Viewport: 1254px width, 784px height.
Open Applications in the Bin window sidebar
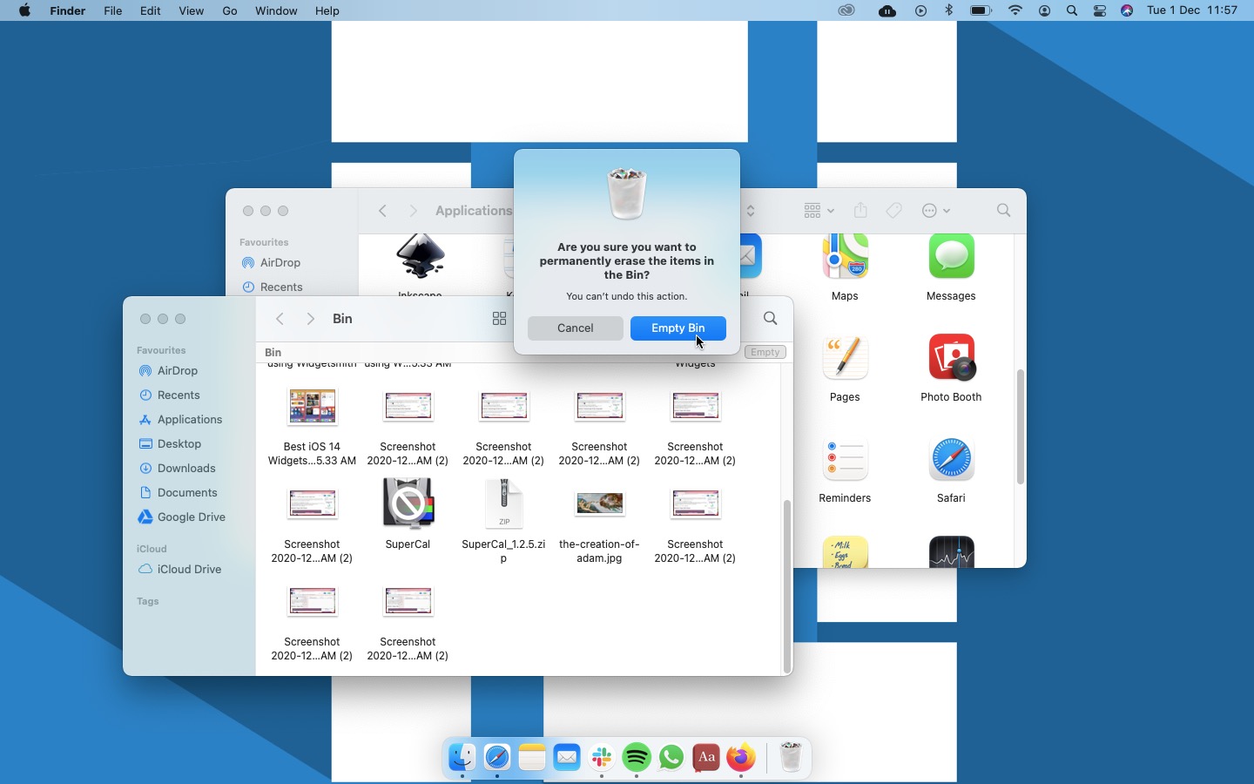pyautogui.click(x=190, y=420)
